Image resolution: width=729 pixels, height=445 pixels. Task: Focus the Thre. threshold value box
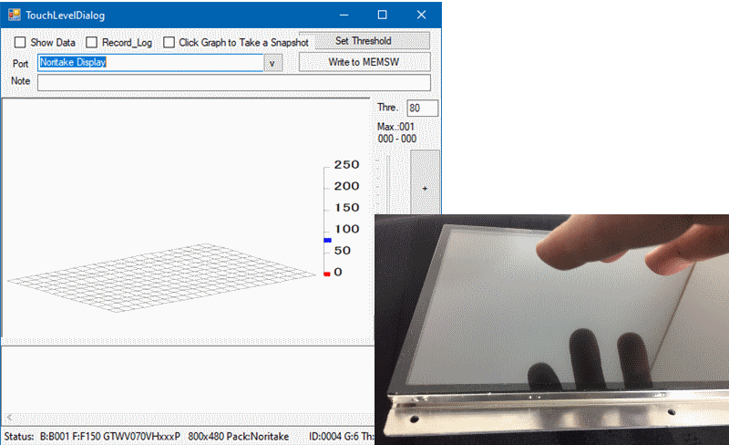[x=423, y=109]
